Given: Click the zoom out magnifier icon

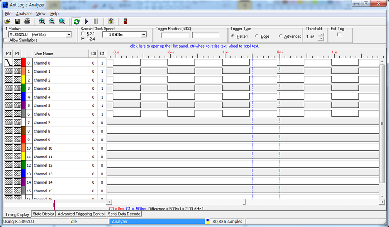Looking at the screenshot, I should [x=52, y=21].
